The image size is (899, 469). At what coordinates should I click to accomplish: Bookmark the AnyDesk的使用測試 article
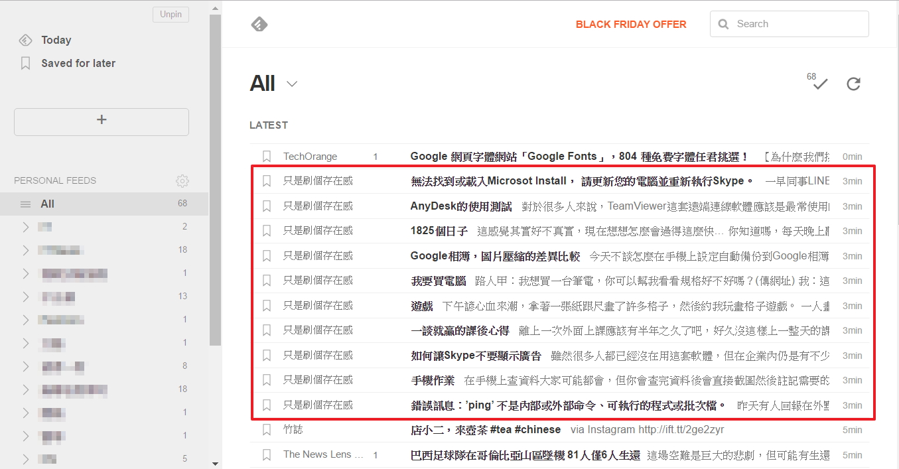coord(267,206)
